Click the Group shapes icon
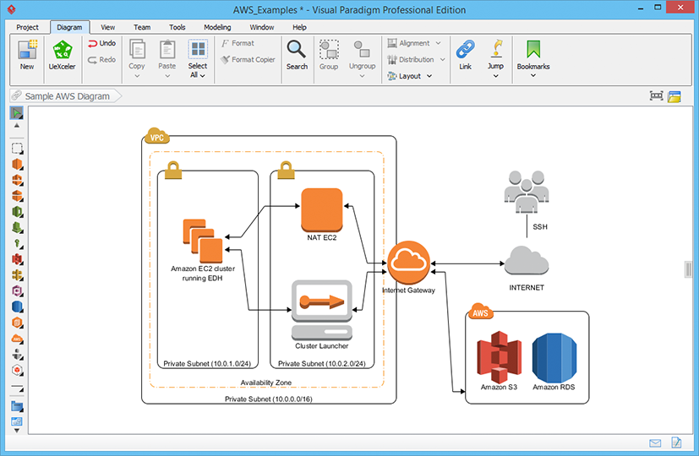 (x=329, y=50)
